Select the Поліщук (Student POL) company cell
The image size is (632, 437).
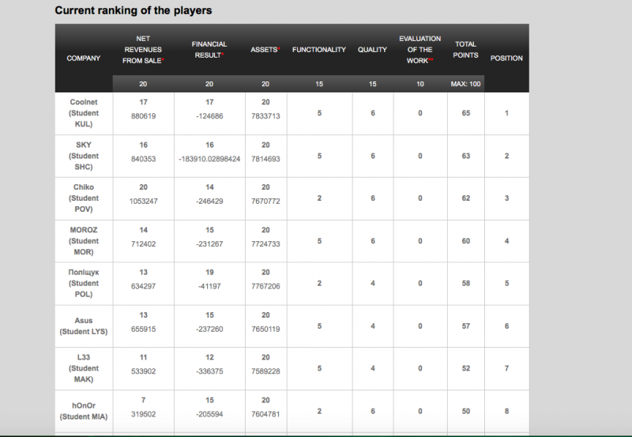(x=83, y=283)
